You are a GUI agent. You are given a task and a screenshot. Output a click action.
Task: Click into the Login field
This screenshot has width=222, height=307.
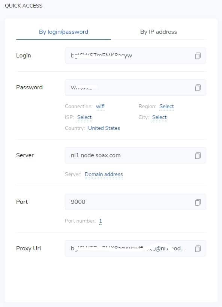pyautogui.click(x=135, y=56)
